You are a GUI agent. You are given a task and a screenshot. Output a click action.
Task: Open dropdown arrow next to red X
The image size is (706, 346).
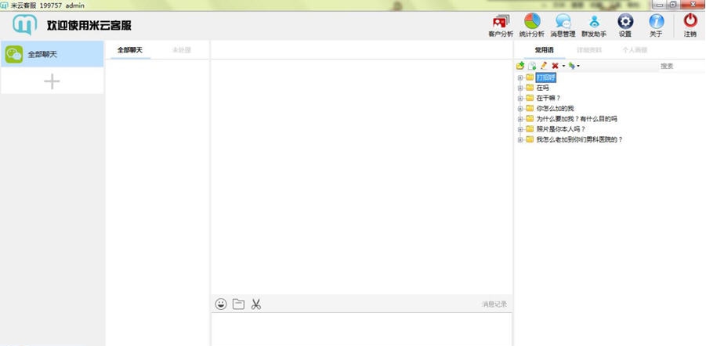tap(563, 66)
